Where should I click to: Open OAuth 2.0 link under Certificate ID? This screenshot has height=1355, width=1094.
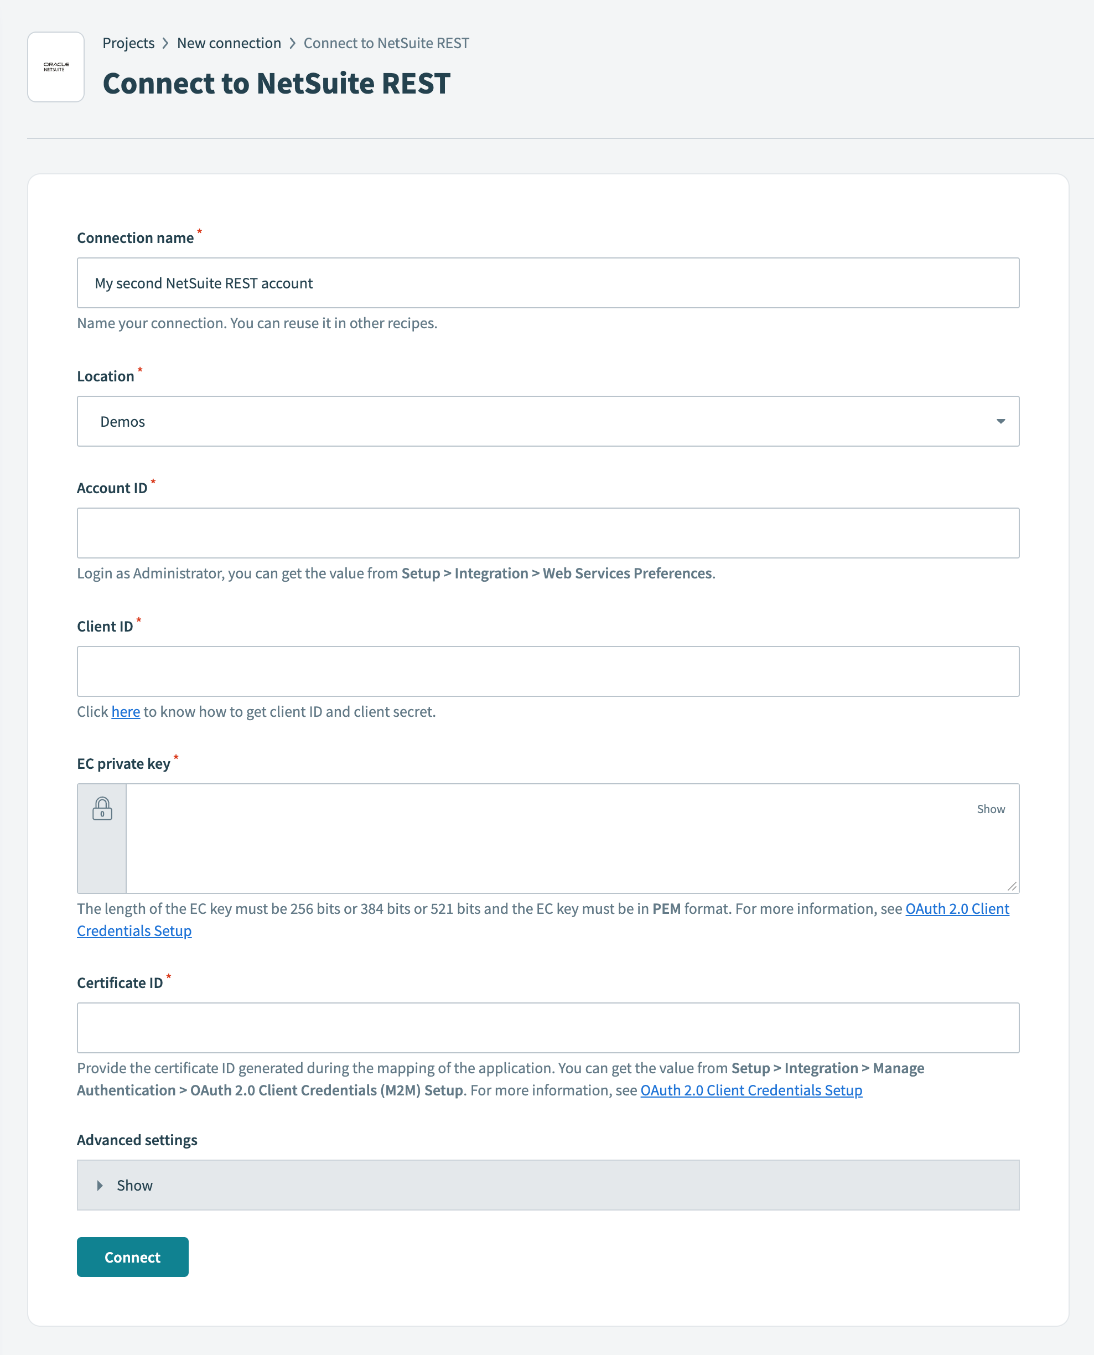[751, 1090]
